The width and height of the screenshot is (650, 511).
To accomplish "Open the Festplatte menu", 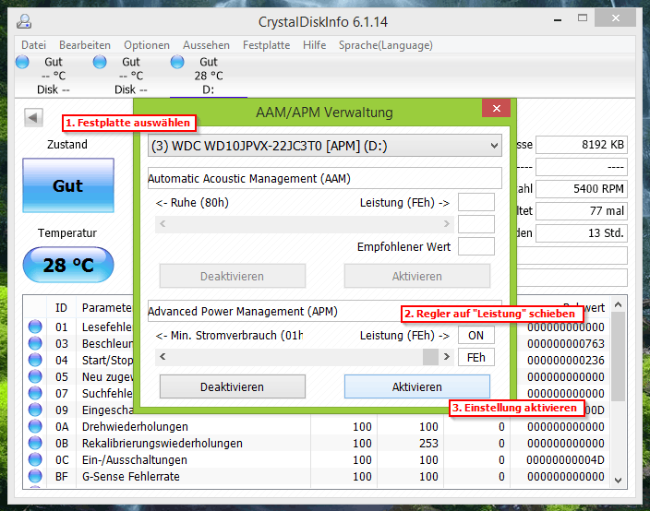I will coord(266,45).
